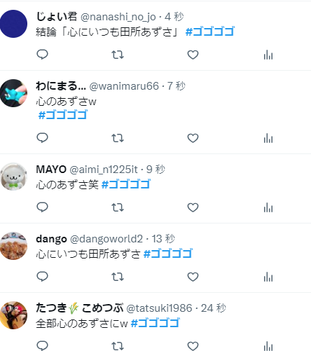Open the dango display name
This screenshot has width=311, height=351.
coord(51,239)
